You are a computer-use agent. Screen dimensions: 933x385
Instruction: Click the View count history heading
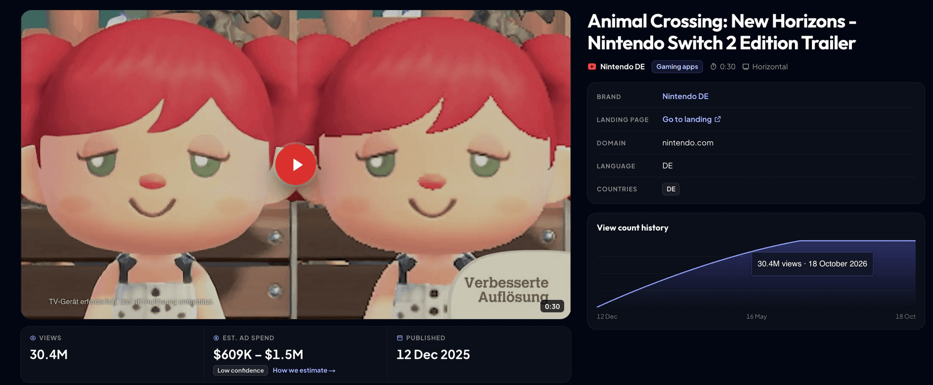tap(632, 228)
